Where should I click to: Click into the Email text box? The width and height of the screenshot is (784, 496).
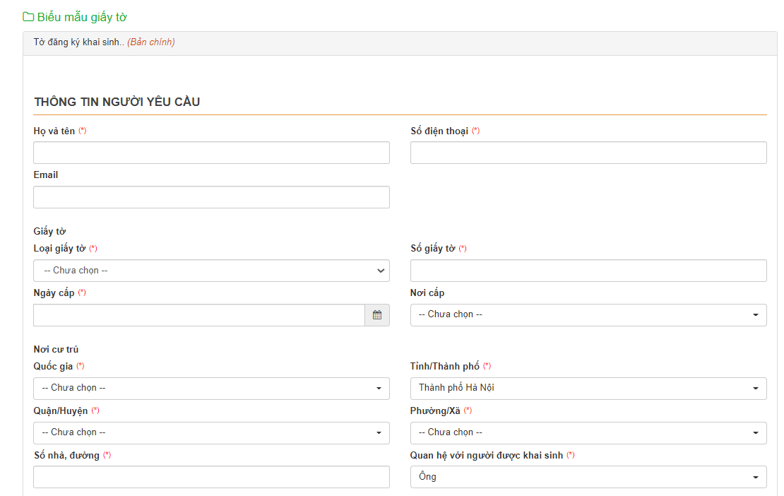(211, 197)
